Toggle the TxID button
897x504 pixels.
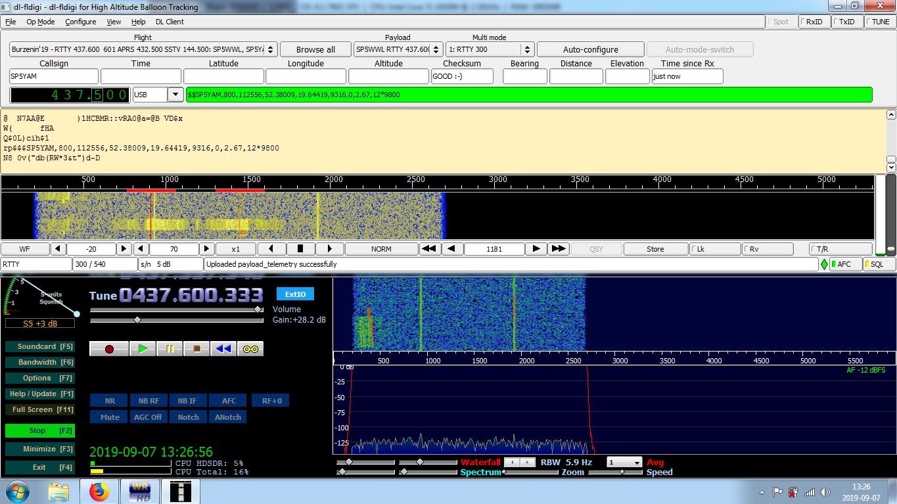pyautogui.click(x=847, y=22)
